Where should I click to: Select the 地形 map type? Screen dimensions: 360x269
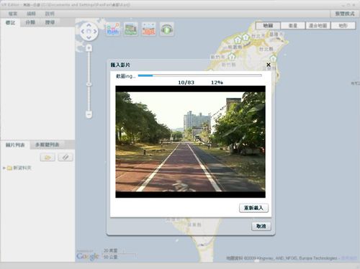point(343,25)
